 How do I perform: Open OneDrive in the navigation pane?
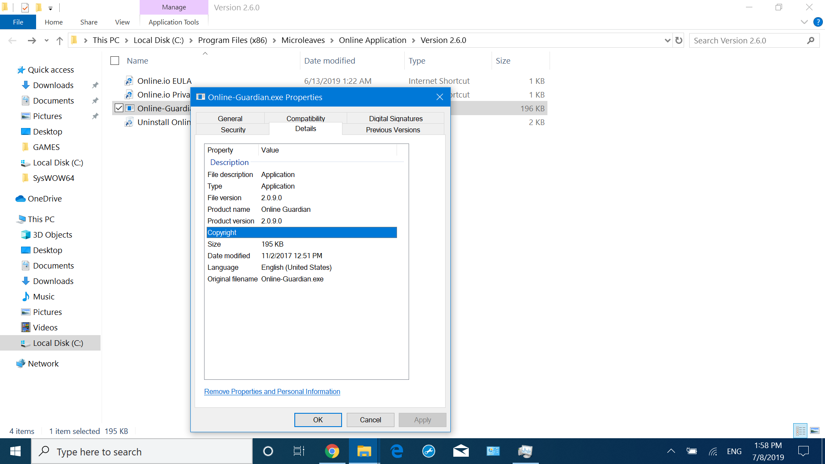(x=45, y=198)
